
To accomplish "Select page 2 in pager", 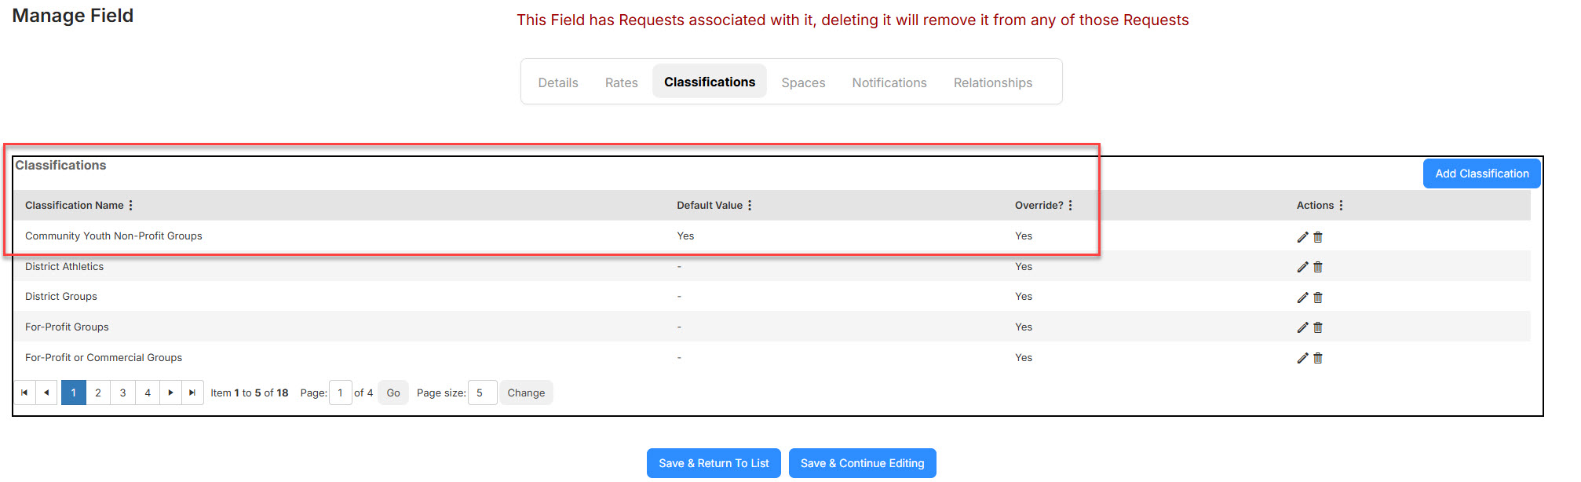I will point(98,393).
